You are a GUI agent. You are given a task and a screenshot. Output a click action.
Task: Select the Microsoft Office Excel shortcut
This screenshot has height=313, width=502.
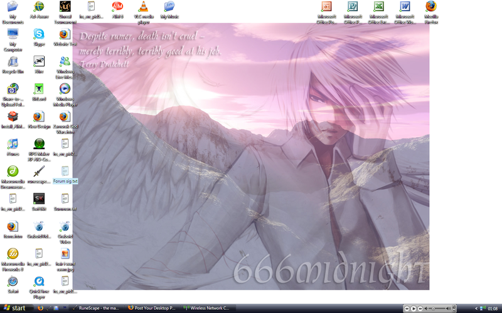point(379,12)
